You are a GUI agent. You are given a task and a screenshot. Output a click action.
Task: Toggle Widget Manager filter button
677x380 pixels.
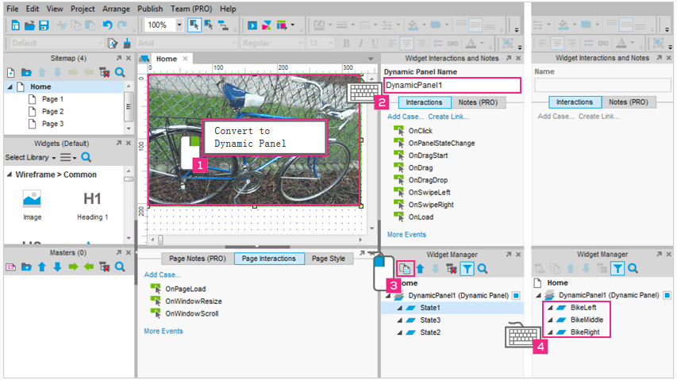tap(467, 270)
